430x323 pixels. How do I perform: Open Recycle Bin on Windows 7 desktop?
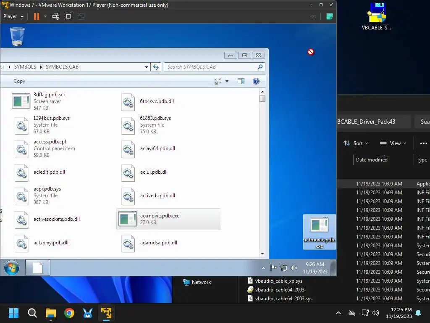point(17,36)
